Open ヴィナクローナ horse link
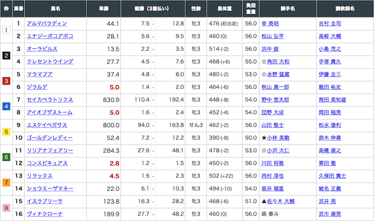 coord(44,214)
